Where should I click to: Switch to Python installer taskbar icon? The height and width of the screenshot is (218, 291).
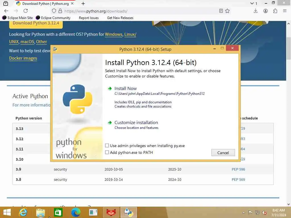tap(129, 212)
